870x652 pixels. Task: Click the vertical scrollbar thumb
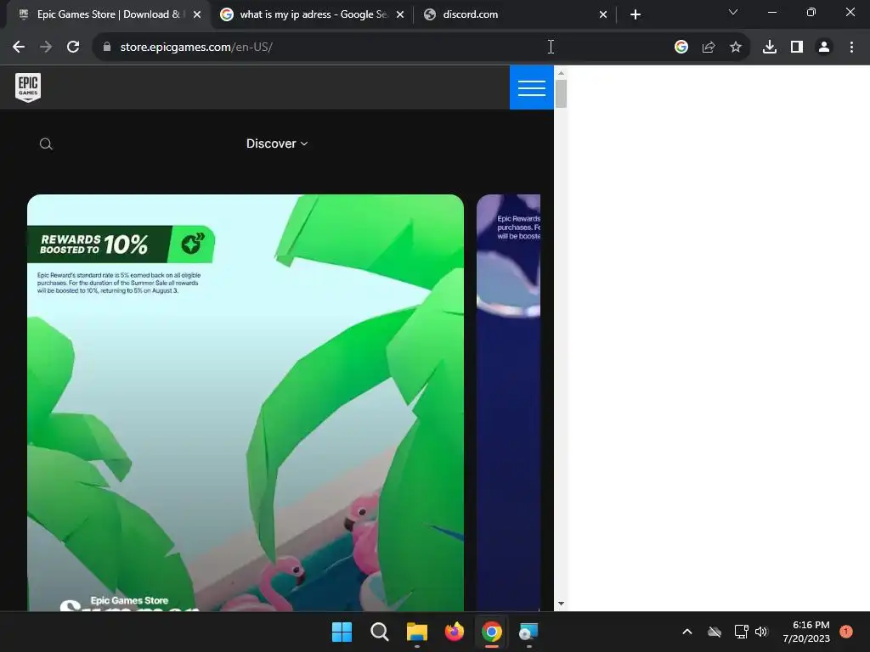(561, 93)
